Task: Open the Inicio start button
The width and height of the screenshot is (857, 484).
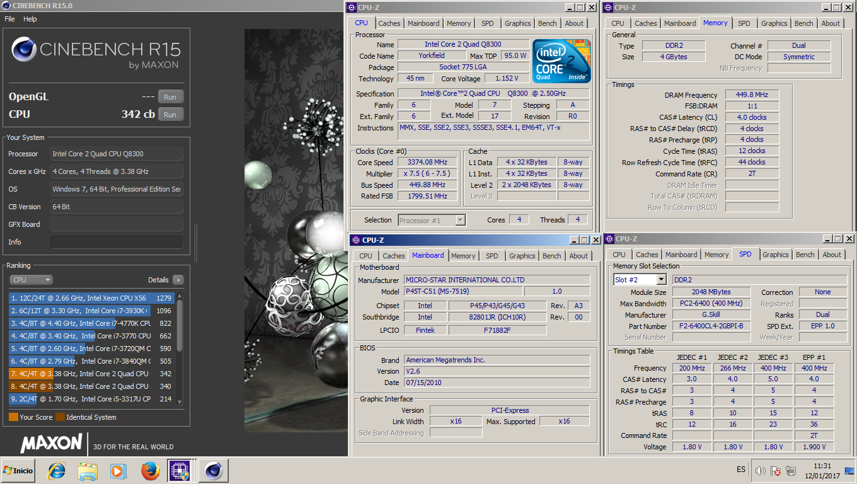Action: (18, 470)
